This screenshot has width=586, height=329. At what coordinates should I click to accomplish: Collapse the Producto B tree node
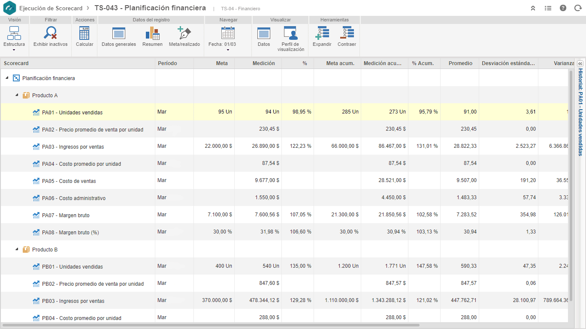pyautogui.click(x=17, y=249)
